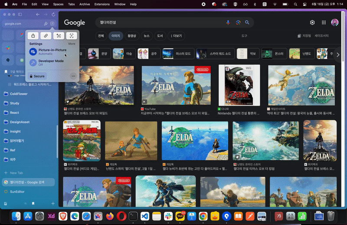Click the voice search microphone icon
Screen dimensions: 347x225
tap(228, 22)
